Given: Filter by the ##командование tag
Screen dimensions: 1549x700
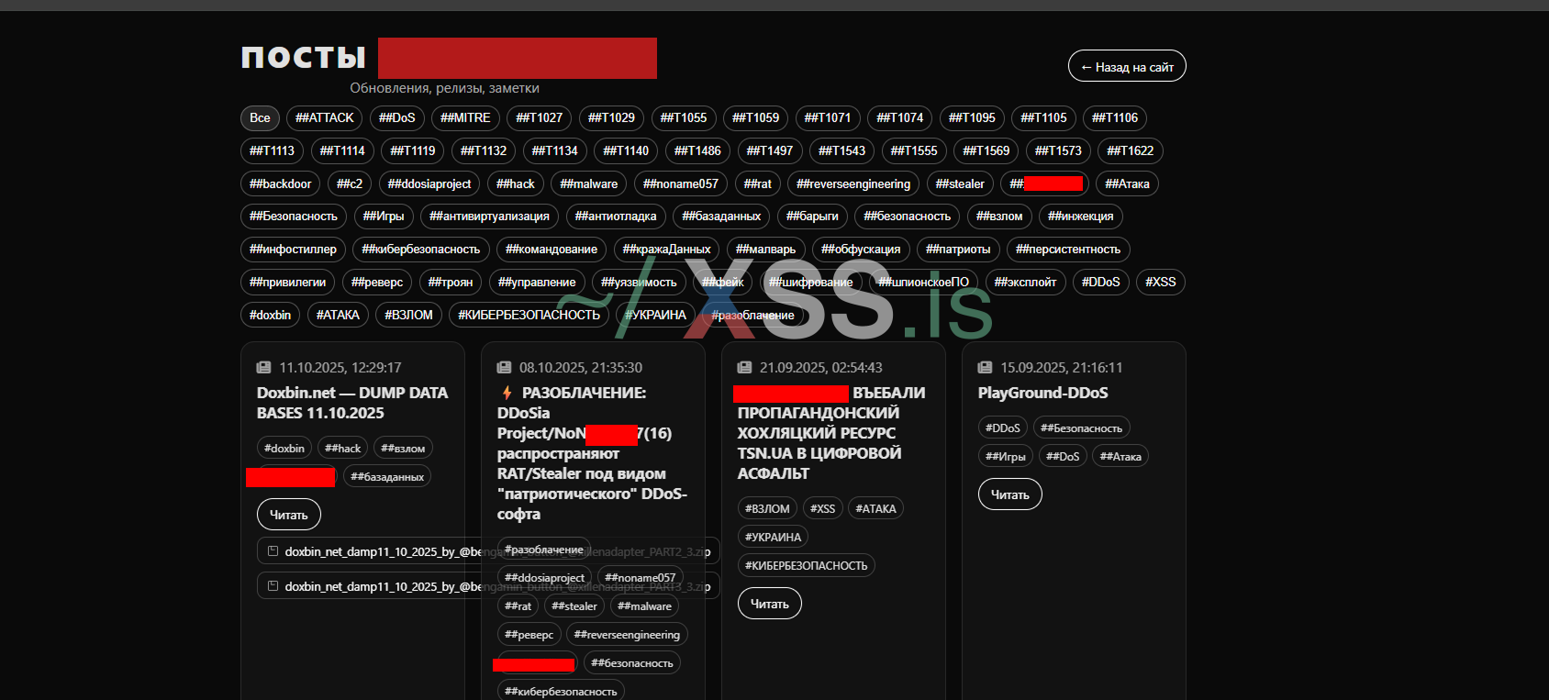Looking at the screenshot, I should 552,249.
